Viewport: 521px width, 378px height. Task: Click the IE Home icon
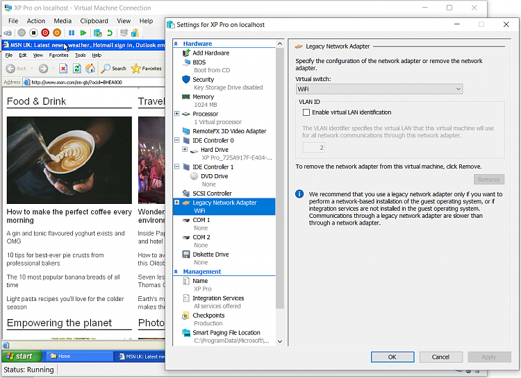[90, 69]
